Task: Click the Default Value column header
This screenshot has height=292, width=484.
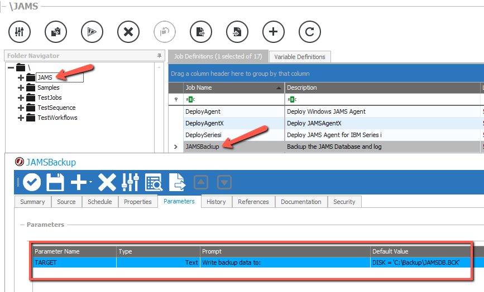Action: pyautogui.click(x=420, y=251)
